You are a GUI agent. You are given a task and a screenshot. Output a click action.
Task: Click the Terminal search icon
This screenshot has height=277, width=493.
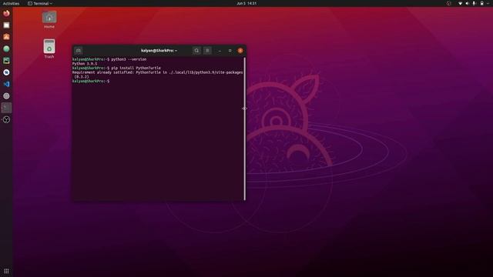pos(196,51)
